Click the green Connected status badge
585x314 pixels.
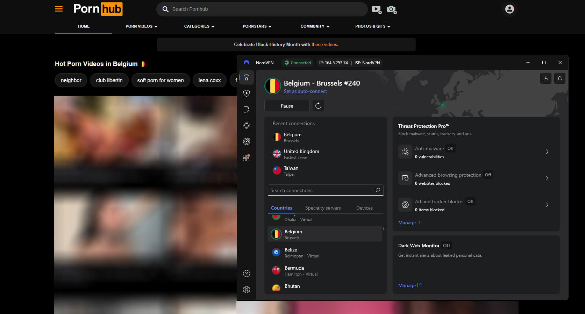[298, 63]
